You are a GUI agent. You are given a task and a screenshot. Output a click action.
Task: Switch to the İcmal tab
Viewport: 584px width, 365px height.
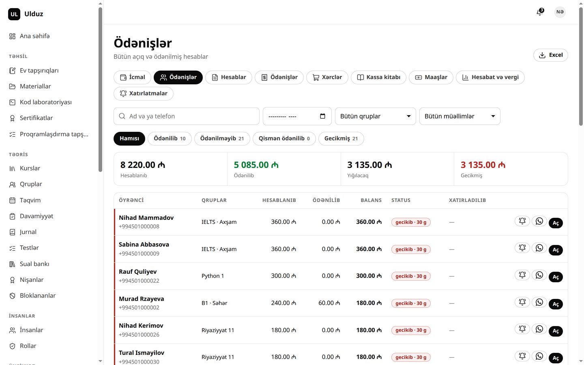point(133,77)
